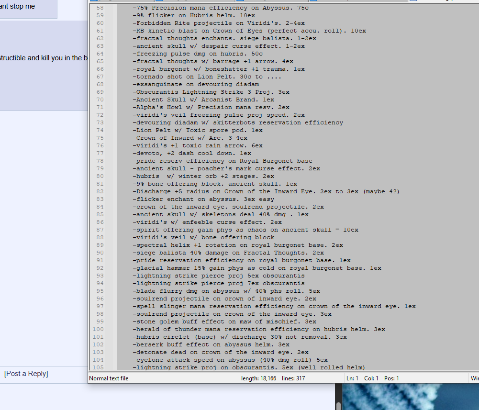Click the line '-devoto, +2 dash cool down. 1ex'
The width and height of the screenshot is (479, 410).
[x=192, y=154]
